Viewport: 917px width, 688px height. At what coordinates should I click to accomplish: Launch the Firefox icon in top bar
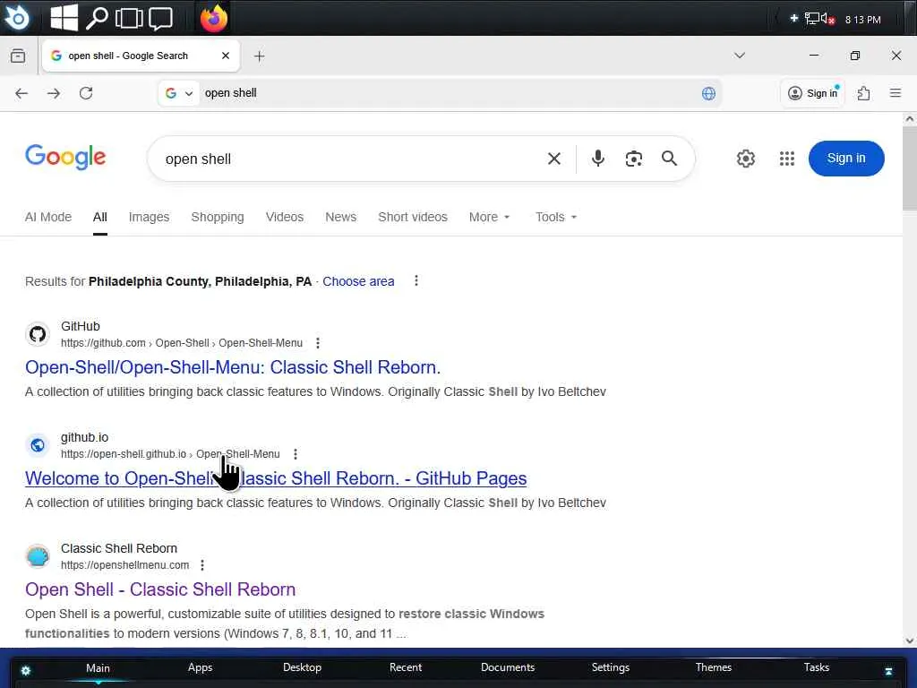point(214,18)
